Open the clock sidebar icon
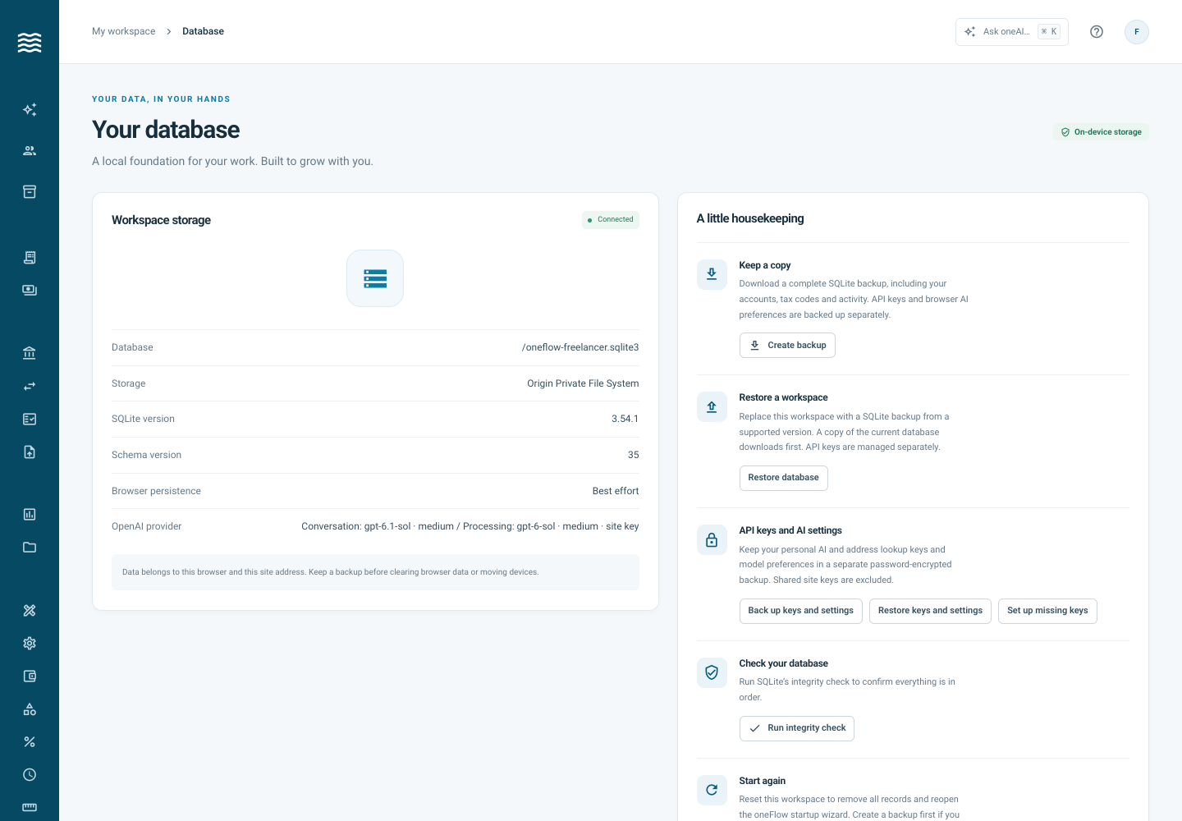Screen dimensions: 1182x821 tap(30, 775)
